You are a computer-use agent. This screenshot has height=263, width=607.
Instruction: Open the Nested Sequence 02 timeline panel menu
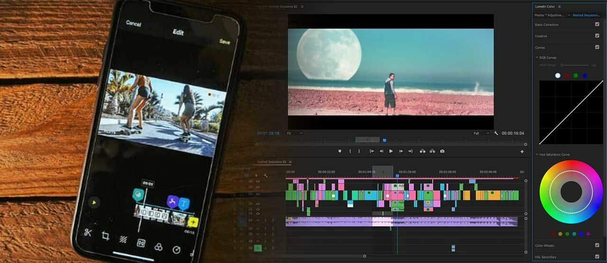pos(290,162)
